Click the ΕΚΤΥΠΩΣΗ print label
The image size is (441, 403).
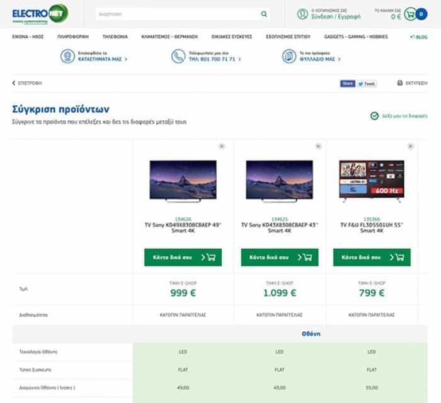click(416, 83)
